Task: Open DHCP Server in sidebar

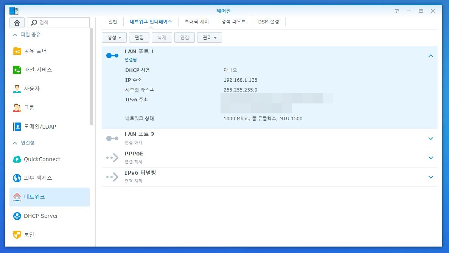Action: pyautogui.click(x=41, y=216)
